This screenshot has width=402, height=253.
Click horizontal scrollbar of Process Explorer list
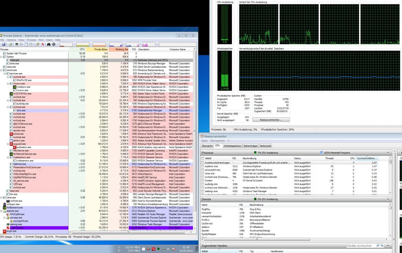130,232
